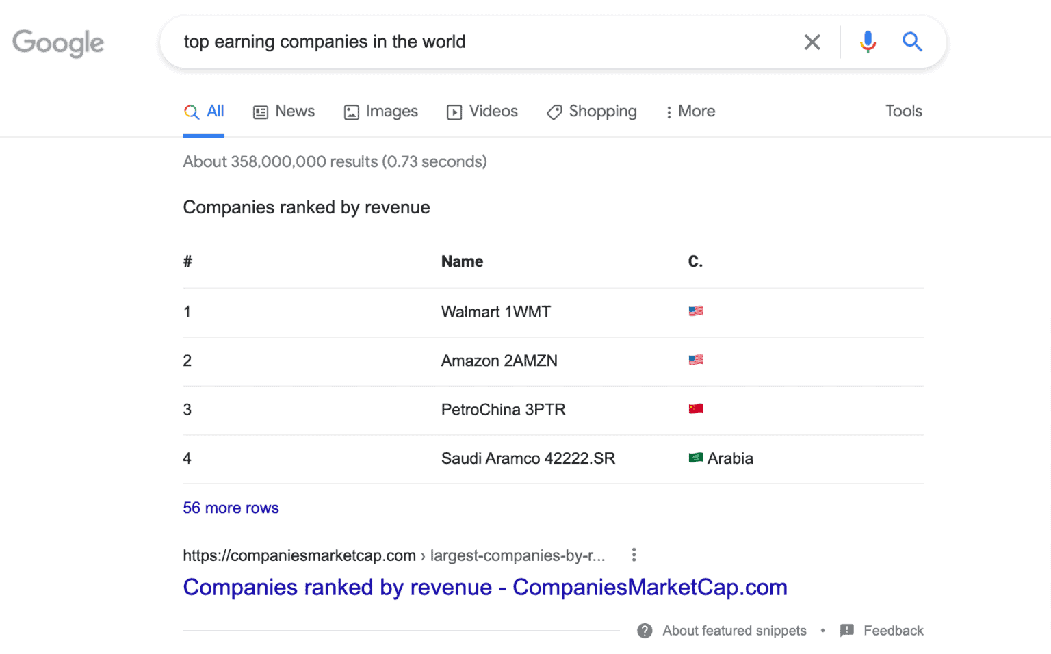Open the More search options dropdown

[x=689, y=112]
